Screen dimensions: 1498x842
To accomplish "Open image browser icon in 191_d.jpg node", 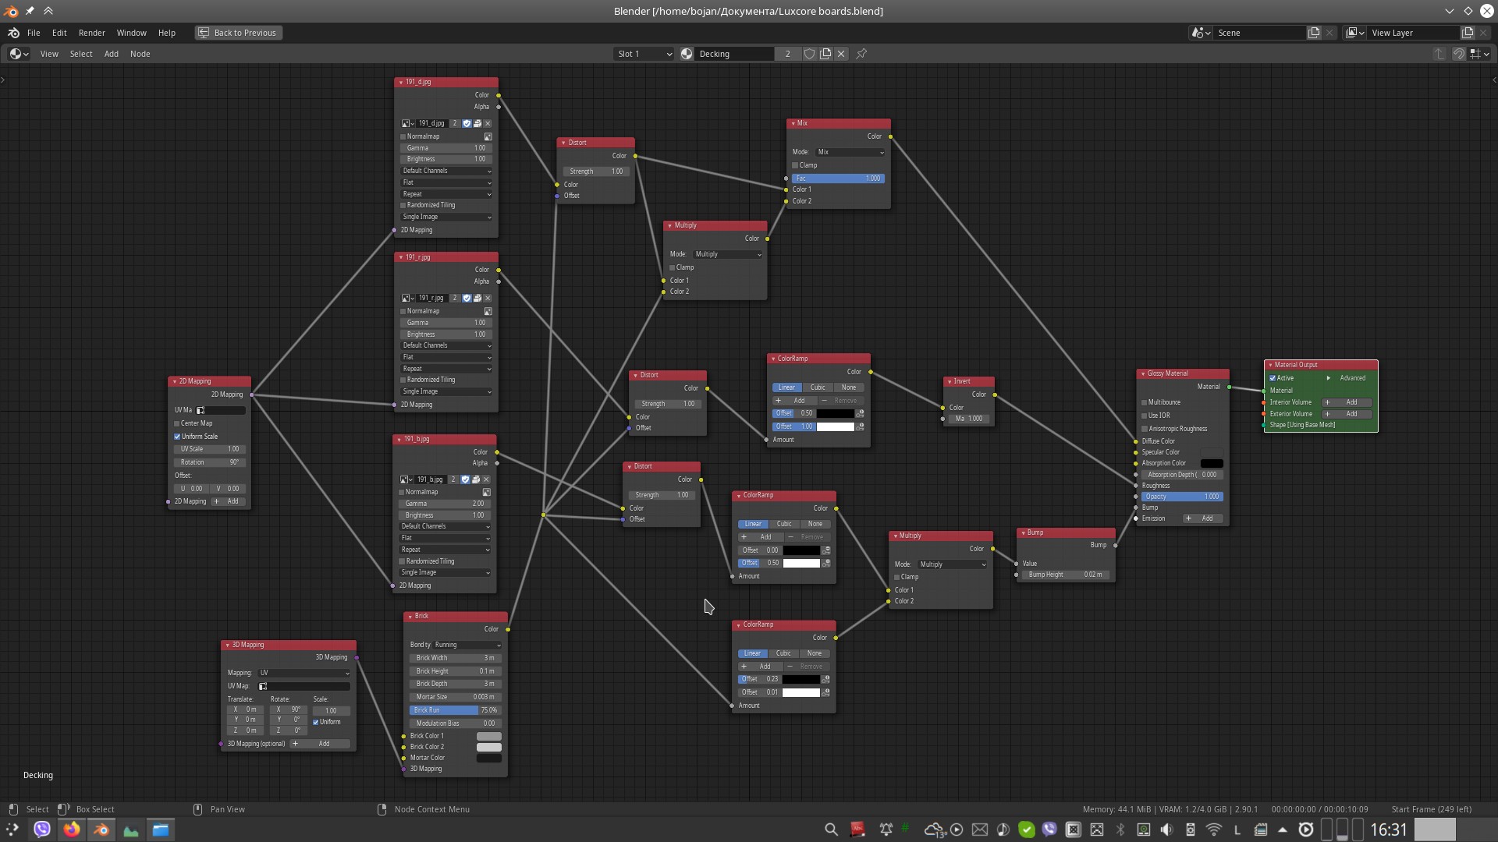I will (x=406, y=123).
